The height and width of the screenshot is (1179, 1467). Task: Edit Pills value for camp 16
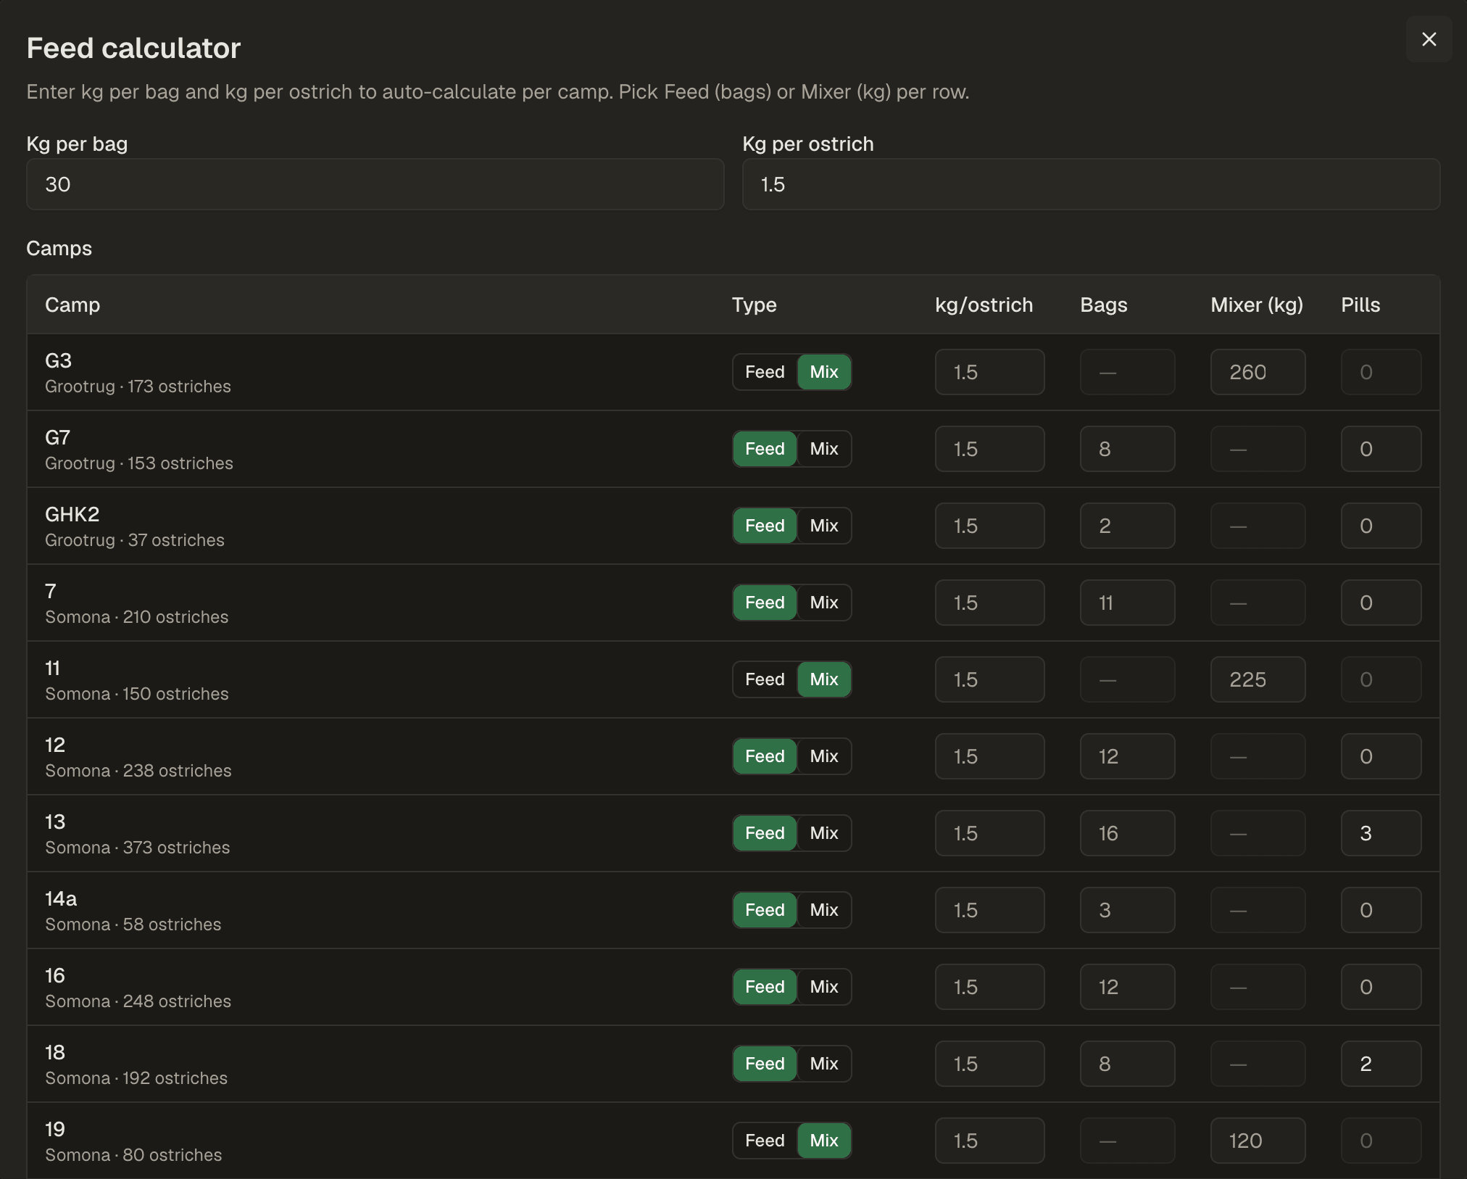(x=1381, y=987)
